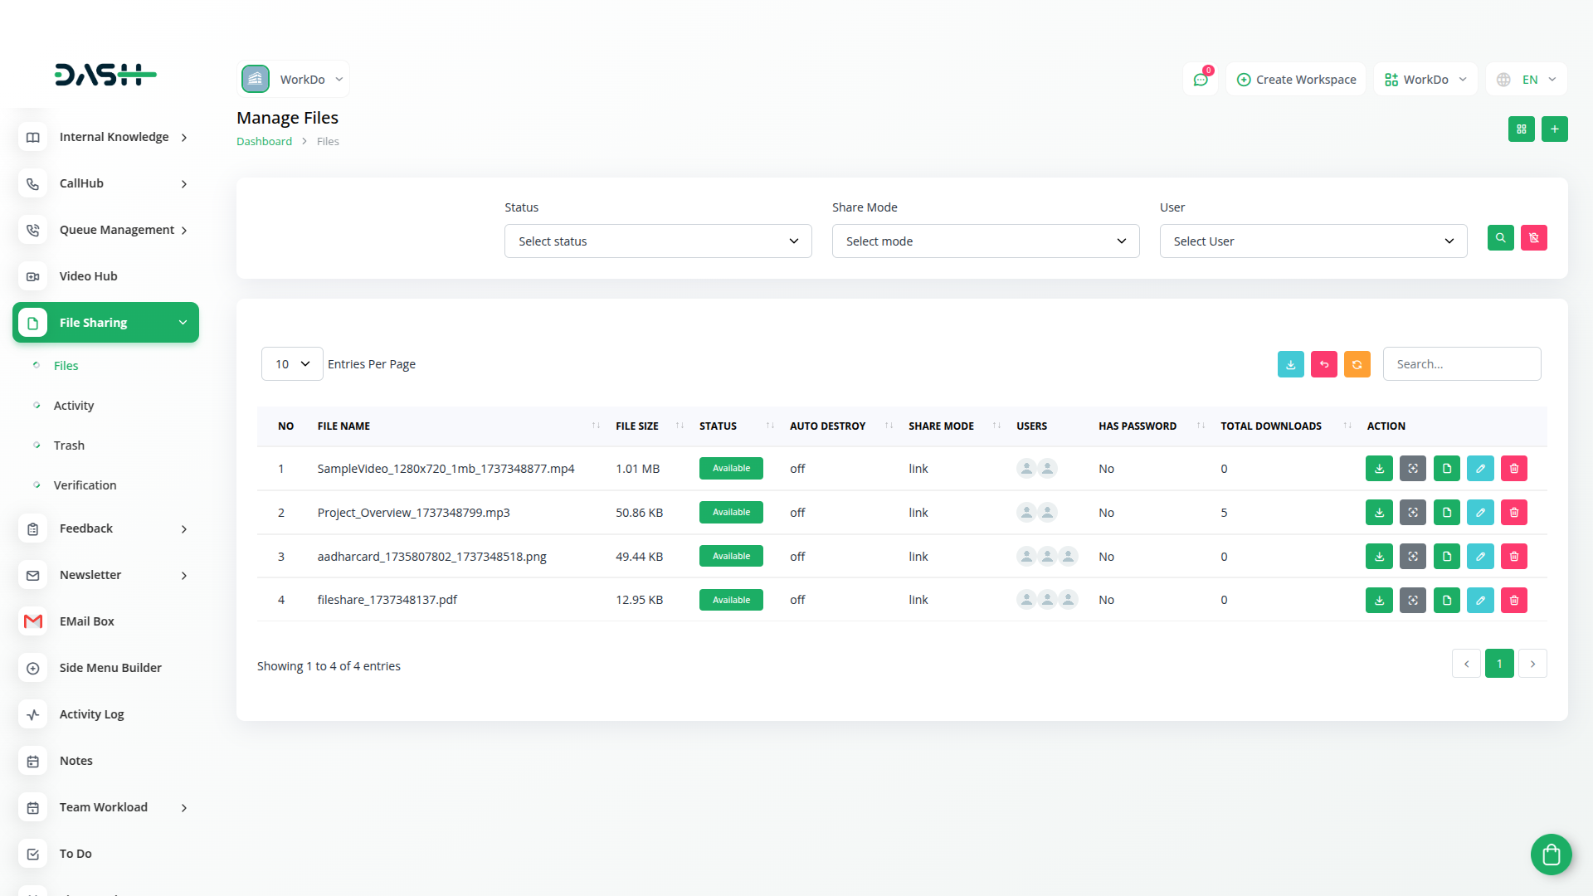Click cyan edit pencil for Project_Overview mp3
The image size is (1593, 896).
coord(1480,513)
